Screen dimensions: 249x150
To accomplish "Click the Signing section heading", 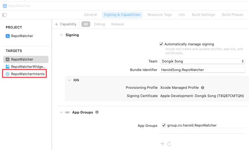I will pyautogui.click(x=72, y=35).
